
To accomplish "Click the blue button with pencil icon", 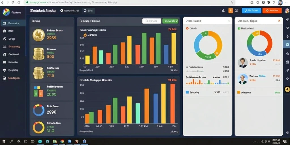I will tap(251, 10).
